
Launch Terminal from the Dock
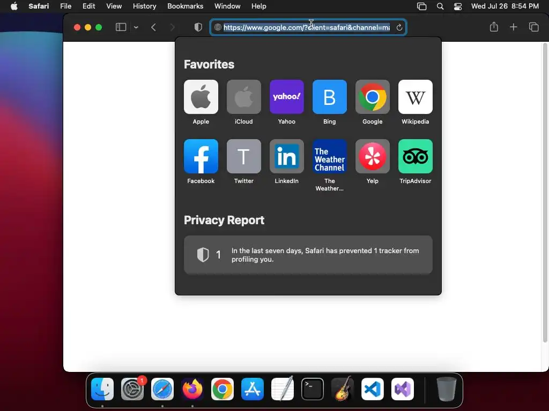[x=313, y=389]
